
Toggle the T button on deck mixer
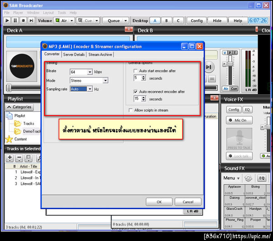(x=235, y=52)
